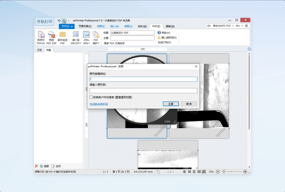
Task: Click 更多 PDF 文档选项
Action: (x=114, y=43)
